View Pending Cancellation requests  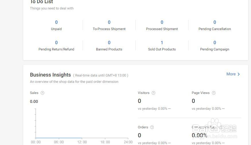point(215,22)
